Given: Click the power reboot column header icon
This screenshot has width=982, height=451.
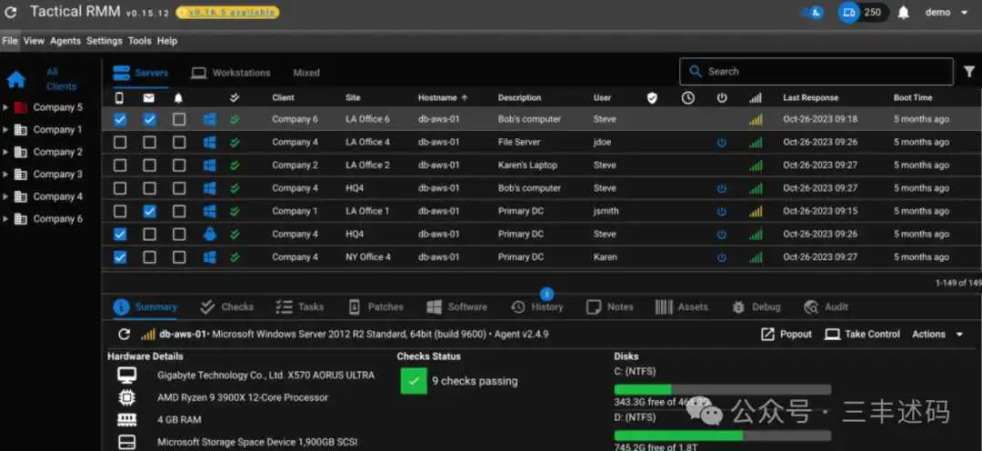Looking at the screenshot, I should point(721,97).
